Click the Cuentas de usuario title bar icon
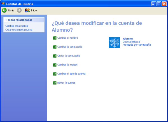This screenshot has height=122, width=168. point(3,4)
